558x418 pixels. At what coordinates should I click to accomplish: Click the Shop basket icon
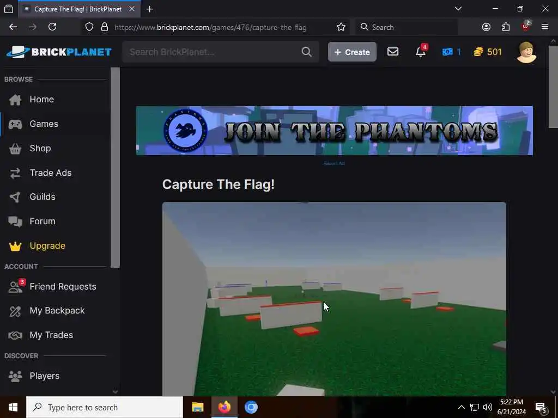(x=15, y=149)
